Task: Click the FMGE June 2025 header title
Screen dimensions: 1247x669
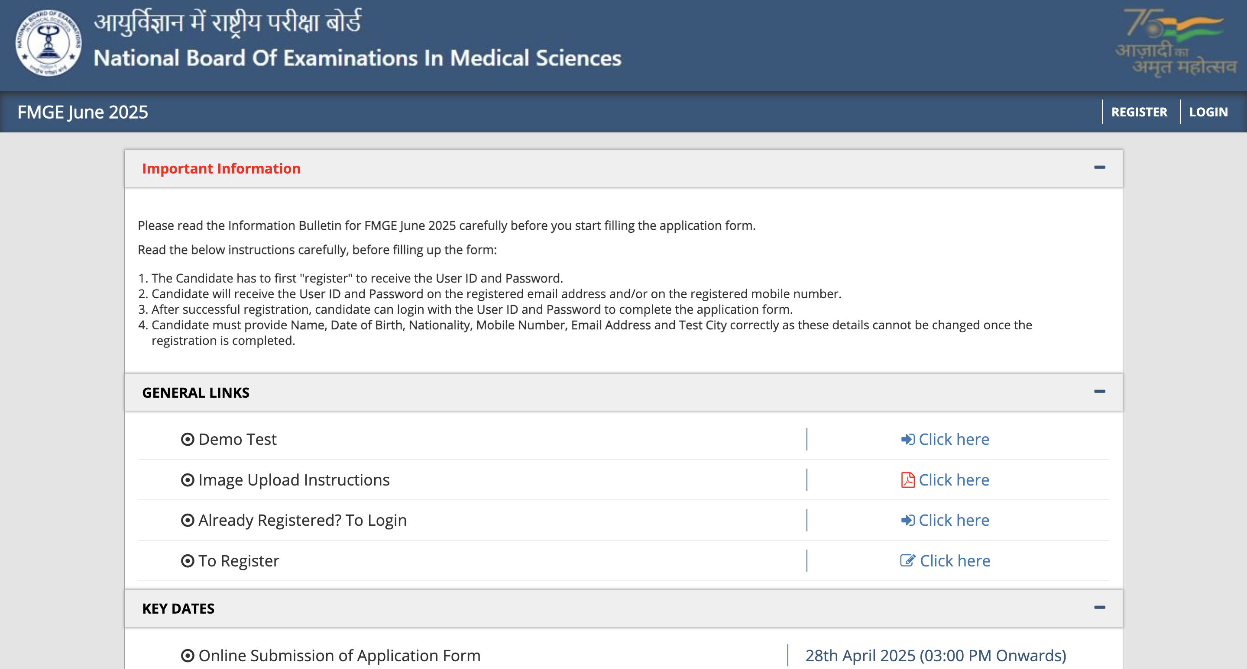Action: click(x=82, y=112)
